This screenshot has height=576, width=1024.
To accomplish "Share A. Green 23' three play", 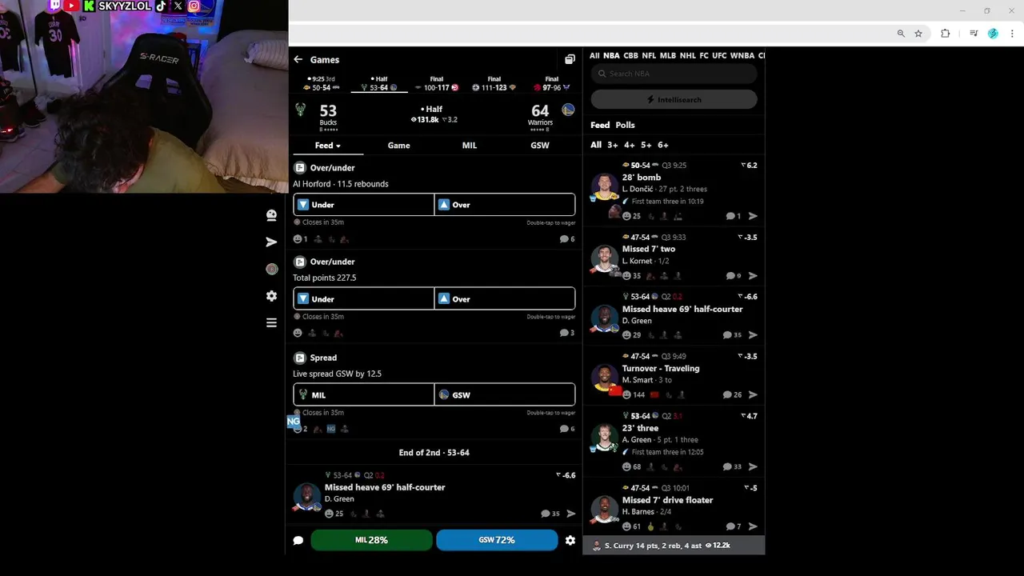I will 753,466.
